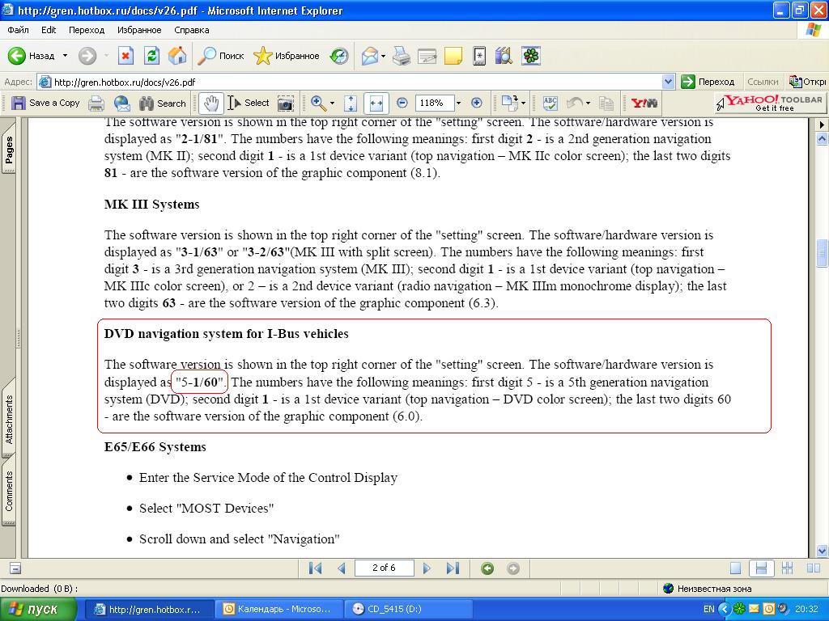
Task: Go to the Home page icon
Action: (x=177, y=56)
